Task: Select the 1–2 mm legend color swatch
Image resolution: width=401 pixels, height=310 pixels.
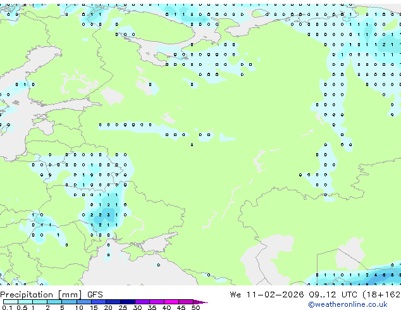Action: pyautogui.click(x=40, y=302)
